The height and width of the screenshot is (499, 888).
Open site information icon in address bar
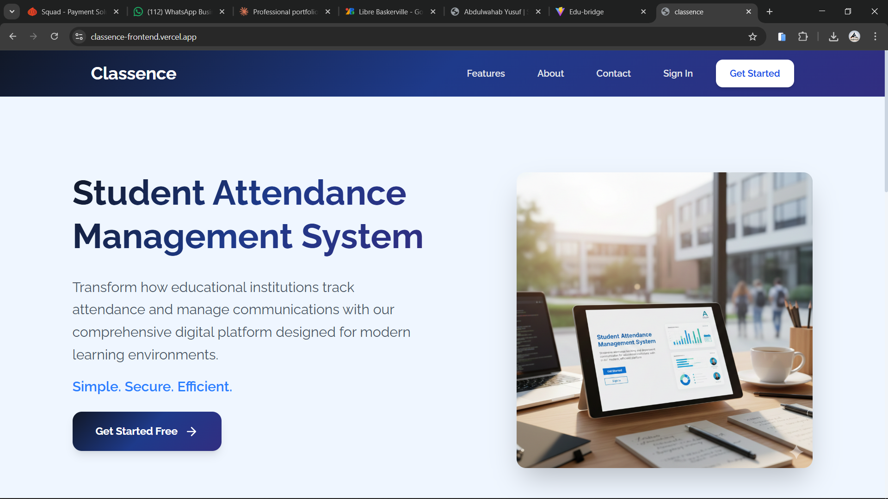click(x=79, y=37)
